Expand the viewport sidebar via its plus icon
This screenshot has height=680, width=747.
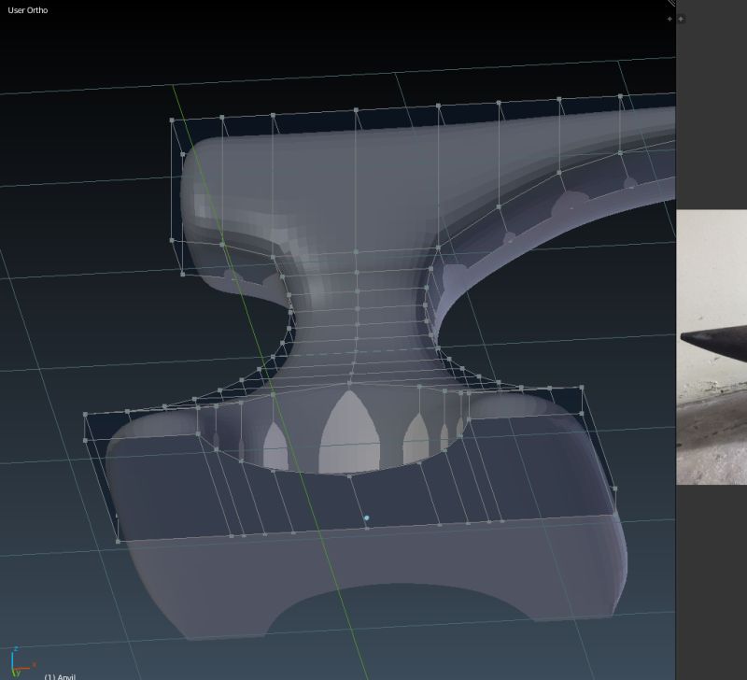(669, 19)
